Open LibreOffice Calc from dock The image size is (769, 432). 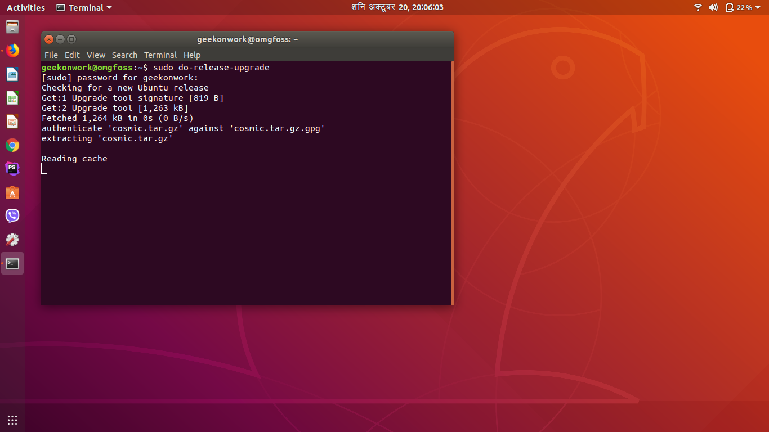click(x=12, y=98)
